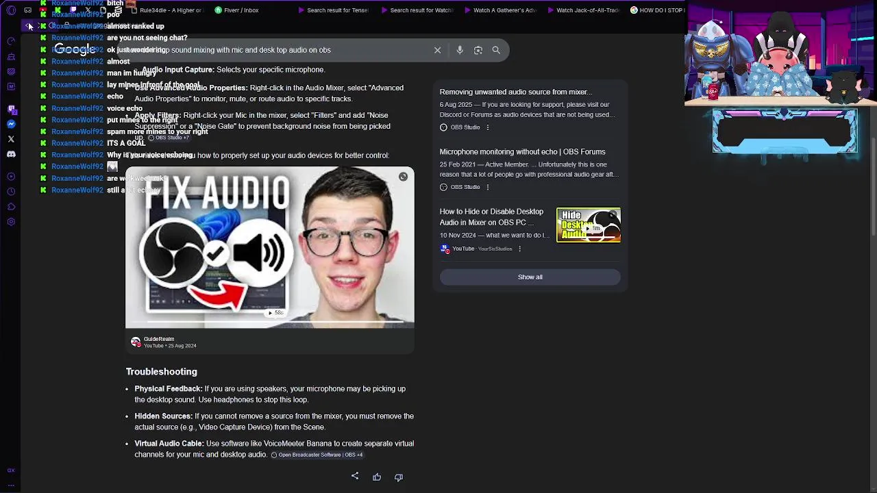Clear the Google search query with X
This screenshot has width=877, height=493.
pos(437,50)
